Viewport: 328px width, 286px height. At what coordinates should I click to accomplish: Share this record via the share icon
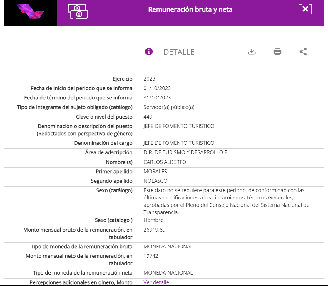303,52
